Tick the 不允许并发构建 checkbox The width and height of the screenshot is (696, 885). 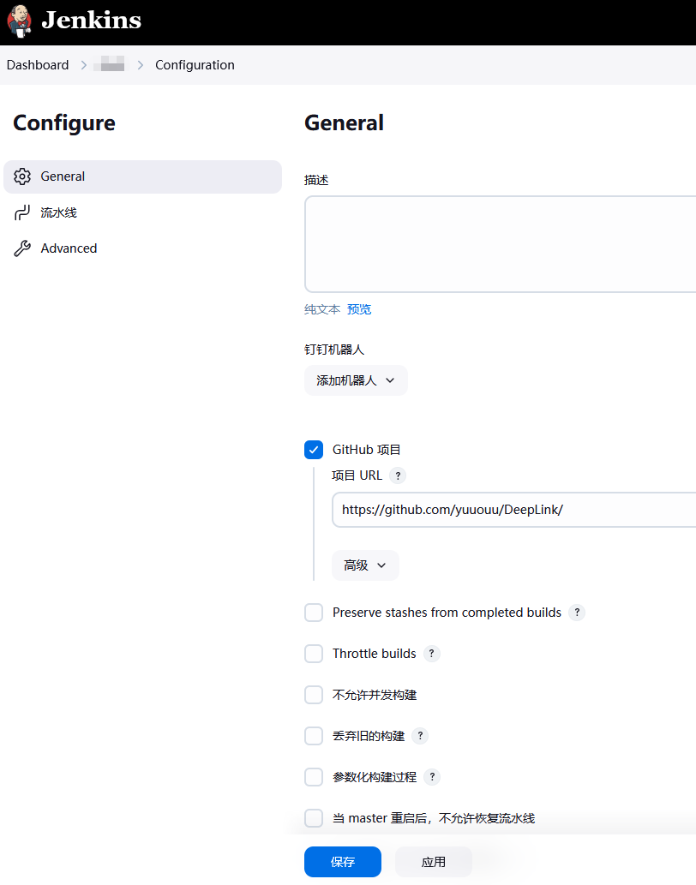click(314, 695)
